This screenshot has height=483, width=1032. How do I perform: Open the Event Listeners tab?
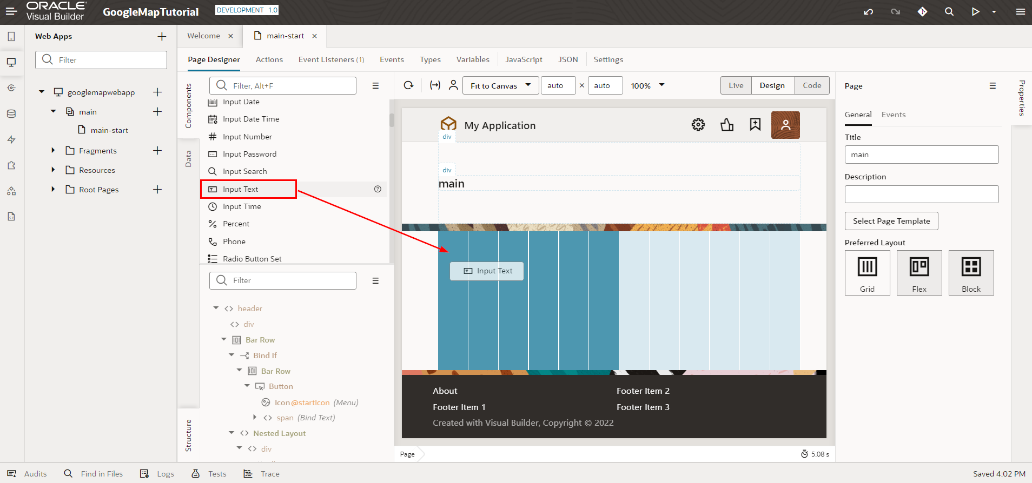[331, 59]
